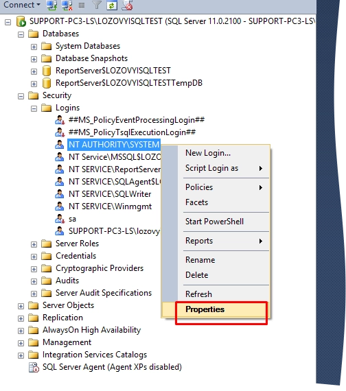Click the Server Roles folder icon
This screenshot has height=391, width=346.
pos(47,244)
